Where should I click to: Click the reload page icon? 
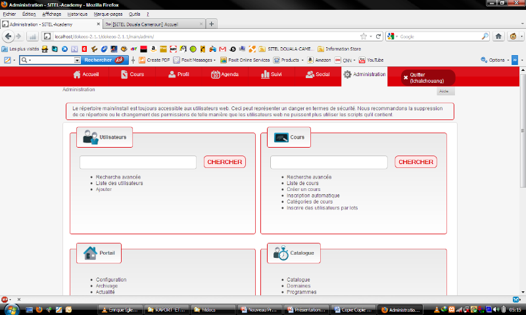click(x=379, y=36)
